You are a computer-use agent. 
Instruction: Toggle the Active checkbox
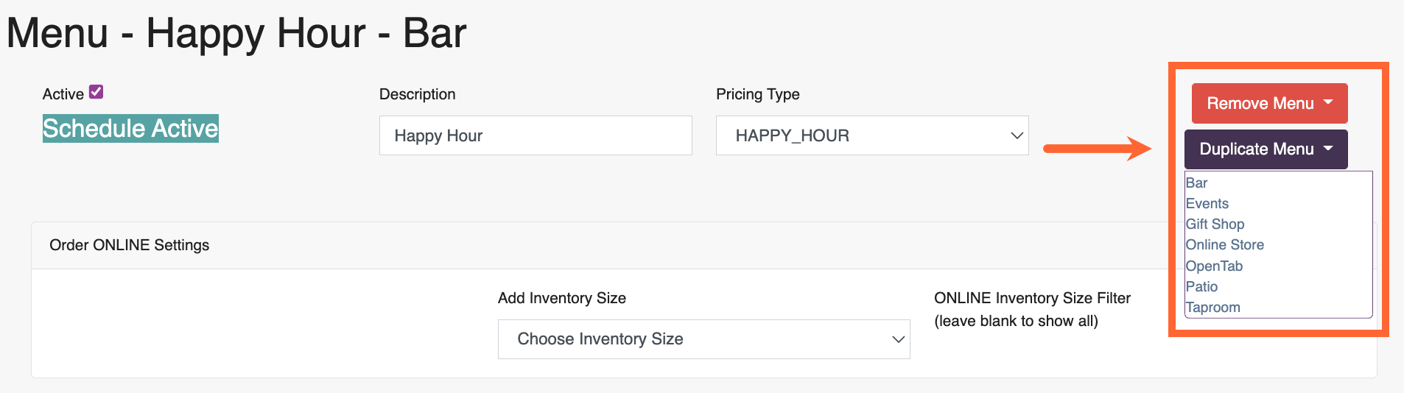(x=96, y=92)
